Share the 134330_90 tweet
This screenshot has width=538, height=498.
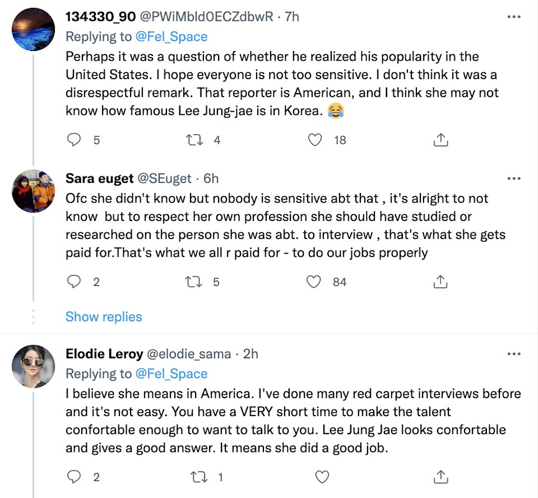[x=440, y=140]
